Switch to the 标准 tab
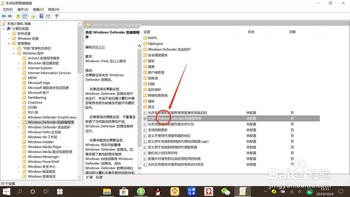The width and height of the screenshot is (350, 197). [x=99, y=177]
